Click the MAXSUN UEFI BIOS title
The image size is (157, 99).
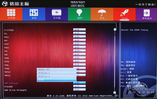(x=78, y=4)
